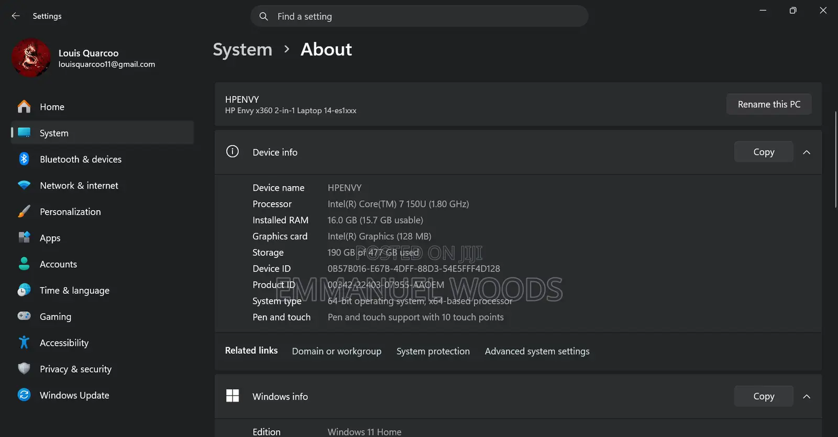Open Advanced system settings link
This screenshot has height=437, width=838.
(537, 351)
